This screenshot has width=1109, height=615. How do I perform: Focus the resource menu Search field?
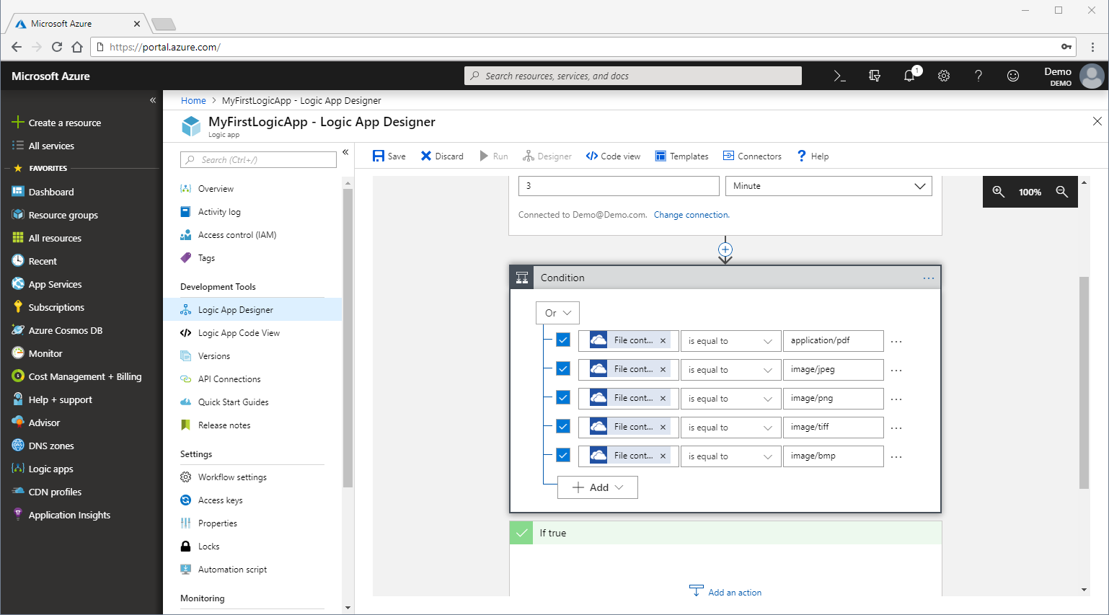259,159
